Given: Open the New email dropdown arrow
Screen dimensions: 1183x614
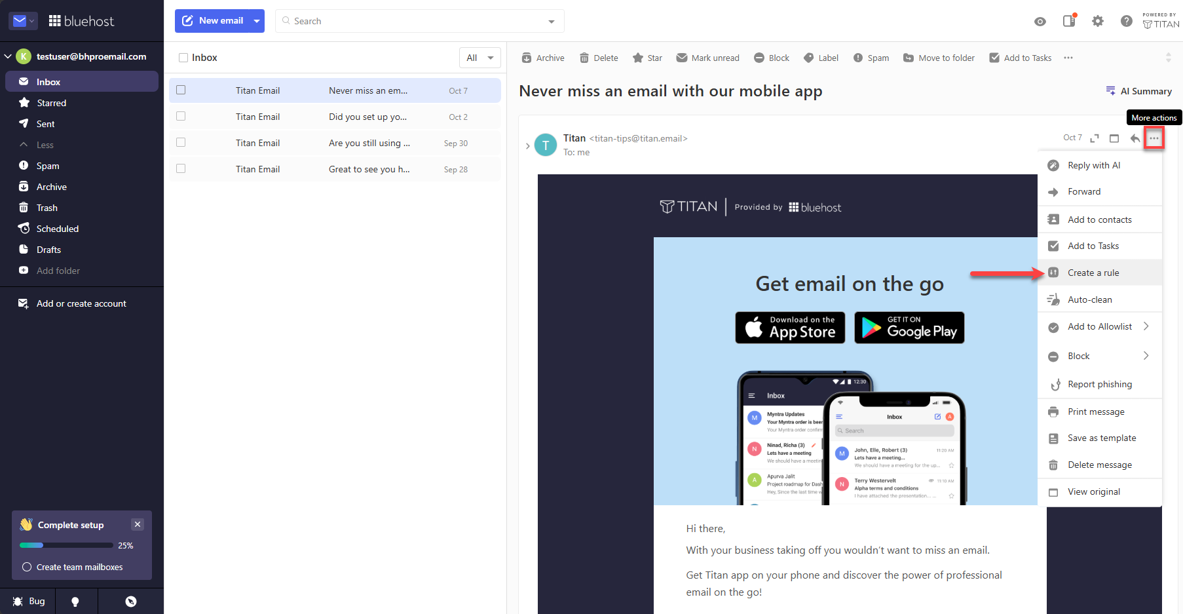Looking at the screenshot, I should pyautogui.click(x=257, y=21).
